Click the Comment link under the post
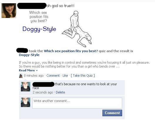Viewport: 155px width, 120px height. tap(53, 75)
